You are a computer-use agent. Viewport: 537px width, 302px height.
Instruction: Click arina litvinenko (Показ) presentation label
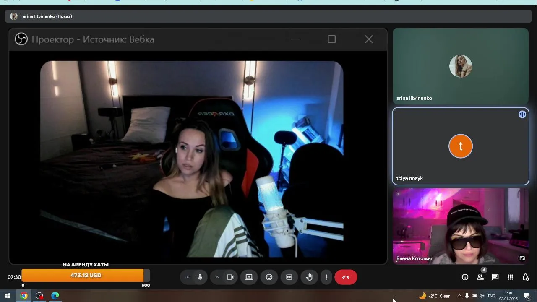coord(47,16)
